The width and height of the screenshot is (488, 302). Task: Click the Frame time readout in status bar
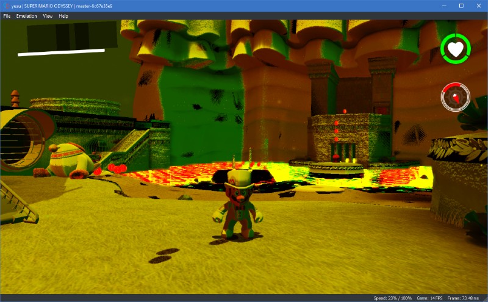pyautogui.click(x=463, y=298)
